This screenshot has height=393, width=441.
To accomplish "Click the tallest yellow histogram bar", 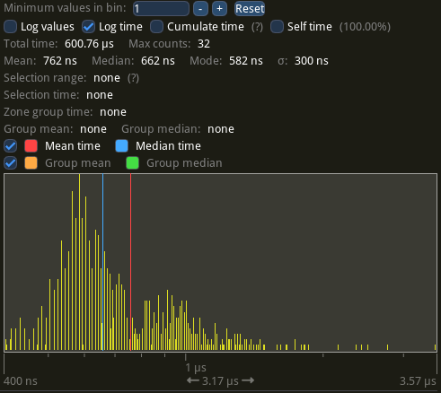I will point(79,262).
